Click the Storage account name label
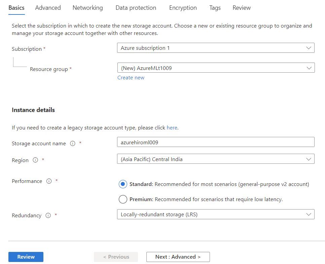The width and height of the screenshot is (325, 264). [39, 144]
